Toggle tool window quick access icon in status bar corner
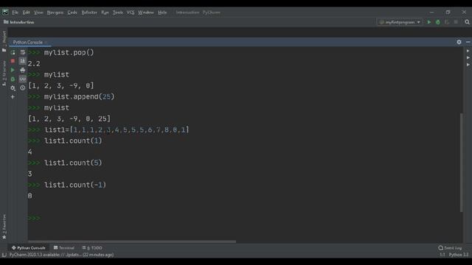The height and width of the screenshot is (265, 472). [x=4, y=255]
